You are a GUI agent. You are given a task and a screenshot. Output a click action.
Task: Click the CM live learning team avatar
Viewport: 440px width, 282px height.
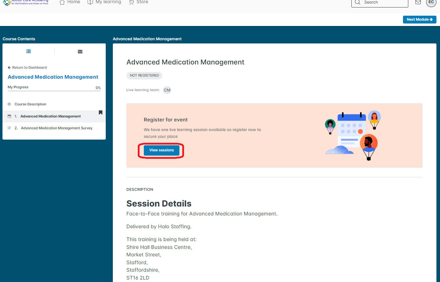(x=167, y=90)
